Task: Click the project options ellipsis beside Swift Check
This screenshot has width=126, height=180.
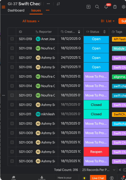Action: [48, 4]
